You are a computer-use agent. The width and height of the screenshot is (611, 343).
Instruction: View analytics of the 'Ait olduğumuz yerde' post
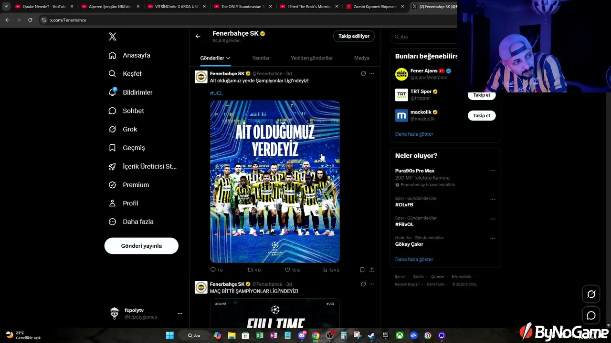(x=331, y=270)
